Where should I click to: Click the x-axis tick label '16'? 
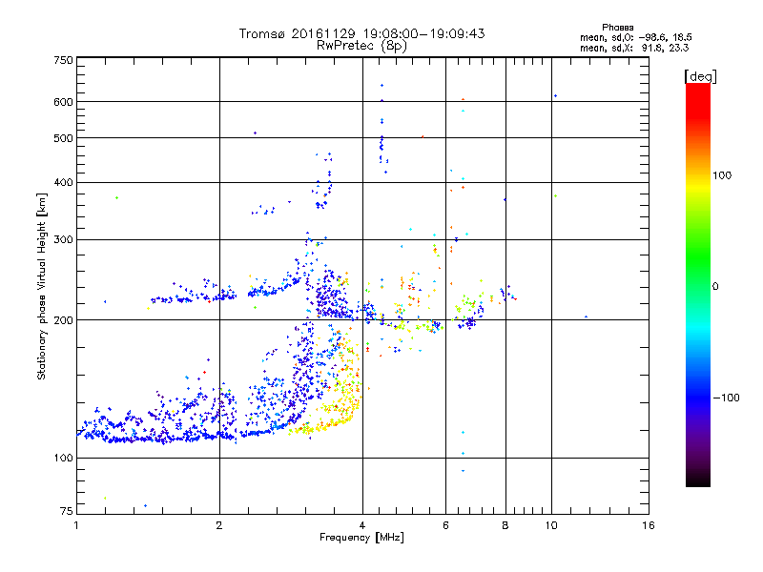click(x=649, y=525)
